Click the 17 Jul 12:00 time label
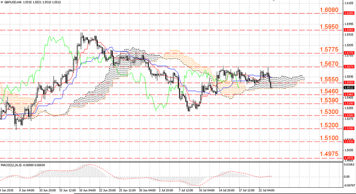The height and width of the screenshot is (194, 356). (x=246, y=190)
